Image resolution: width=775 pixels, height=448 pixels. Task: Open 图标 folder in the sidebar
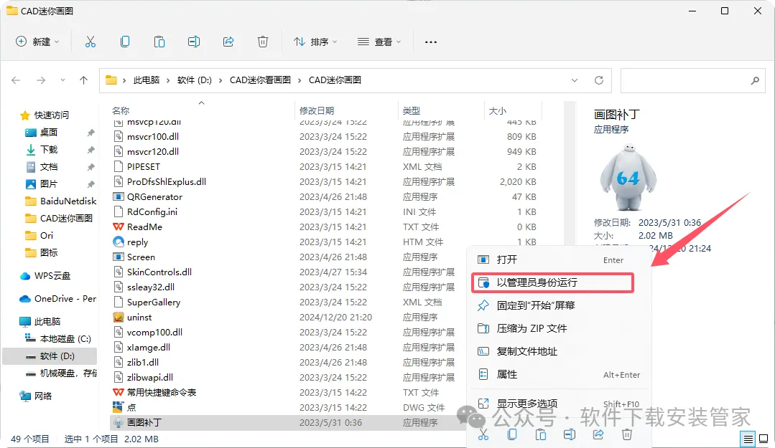[48, 252]
